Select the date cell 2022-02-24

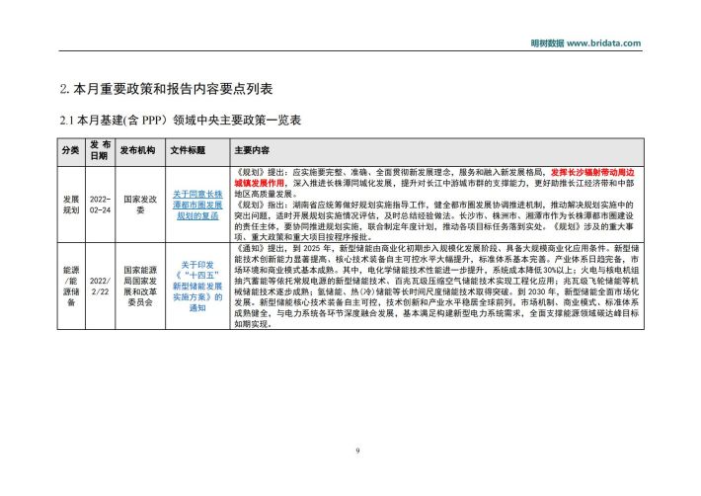100,205
